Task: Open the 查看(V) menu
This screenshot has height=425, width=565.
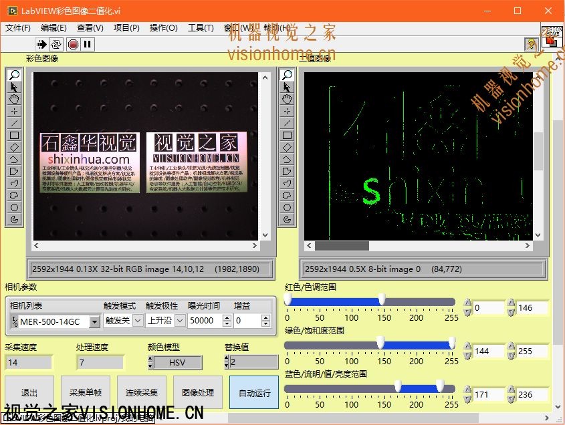Action: (x=90, y=28)
